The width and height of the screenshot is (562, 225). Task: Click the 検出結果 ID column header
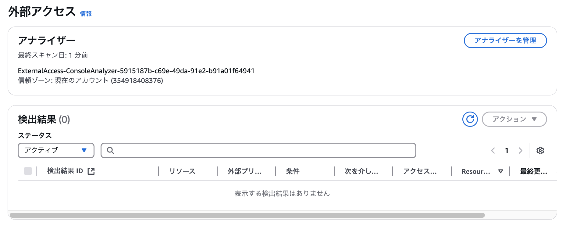(x=65, y=171)
